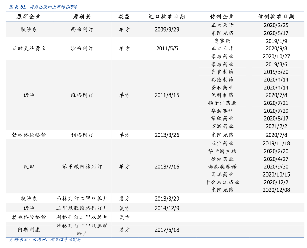Select the generic company '圣和药业'
This screenshot has height=248, width=307.
click(222, 88)
